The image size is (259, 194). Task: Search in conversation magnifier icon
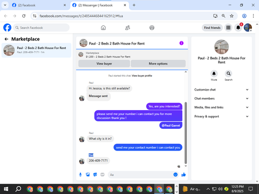pyautogui.click(x=228, y=73)
